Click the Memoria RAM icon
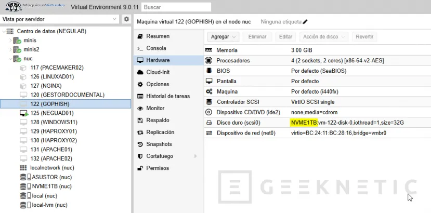This screenshot has height=213, width=431. [209, 50]
